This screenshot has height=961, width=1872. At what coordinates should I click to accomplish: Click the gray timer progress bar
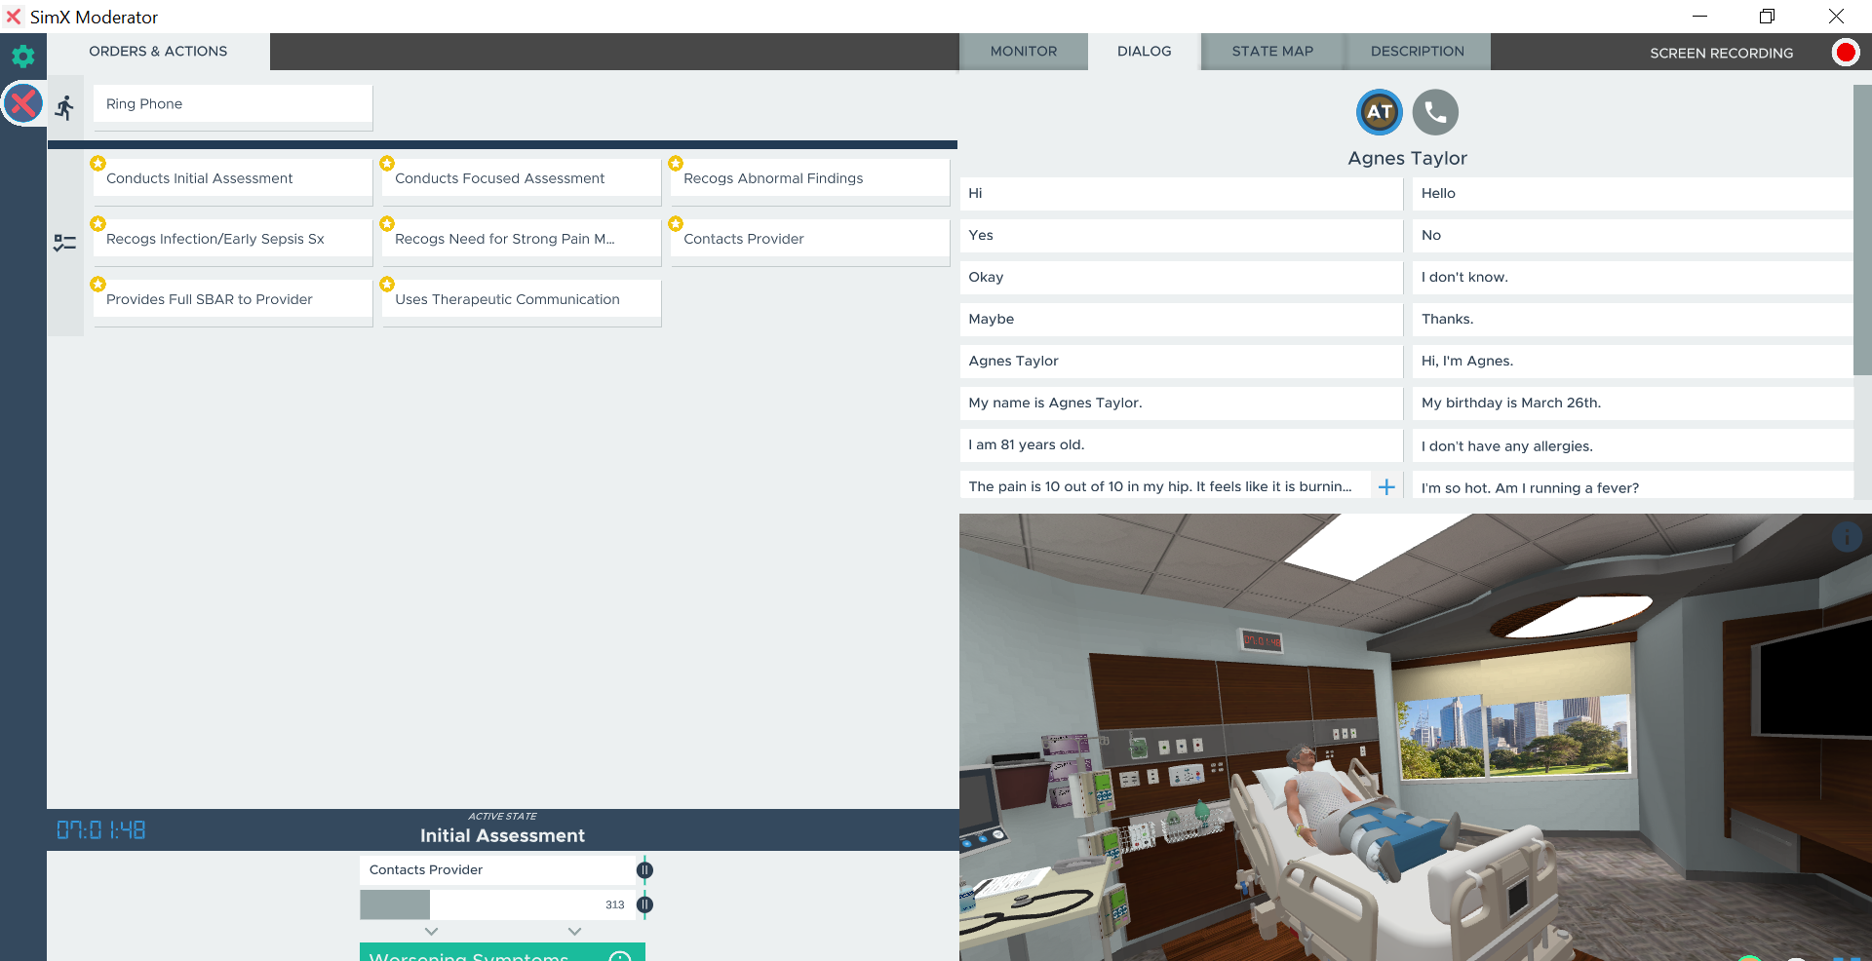(395, 904)
